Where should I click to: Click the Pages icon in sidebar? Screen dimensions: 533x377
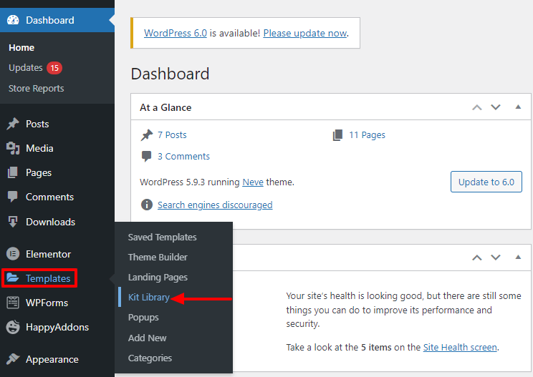pyautogui.click(x=13, y=172)
